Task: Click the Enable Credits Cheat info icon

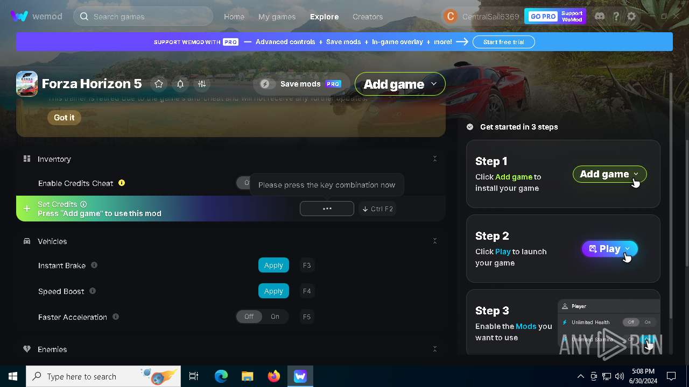Action: click(x=122, y=183)
